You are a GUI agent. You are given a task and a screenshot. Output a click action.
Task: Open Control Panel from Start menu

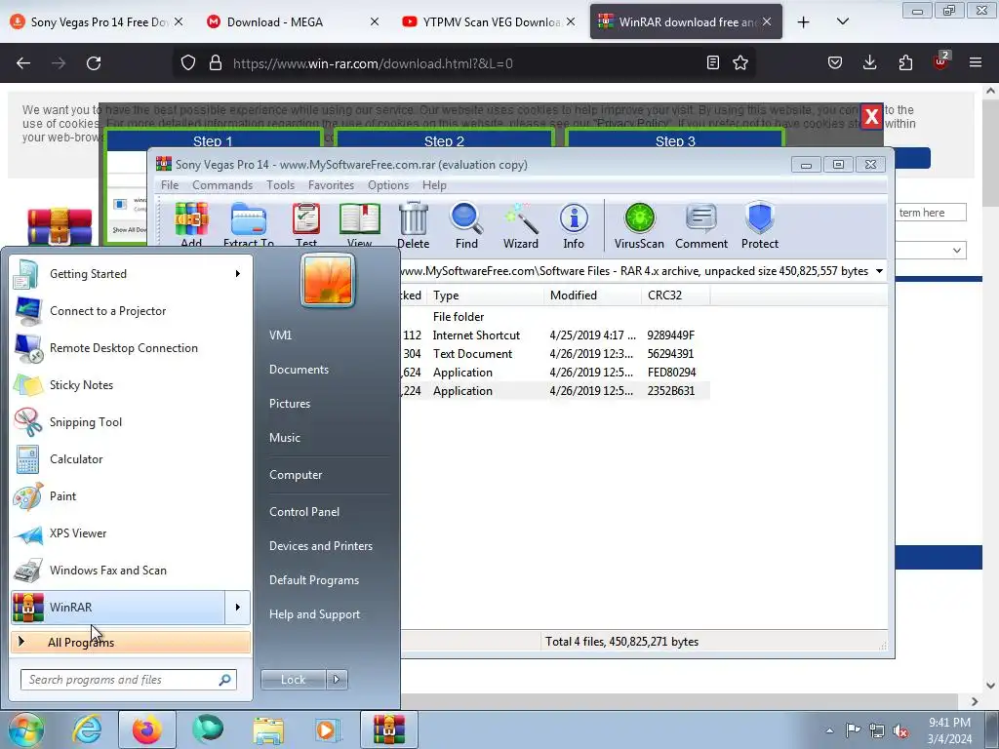pyautogui.click(x=304, y=512)
